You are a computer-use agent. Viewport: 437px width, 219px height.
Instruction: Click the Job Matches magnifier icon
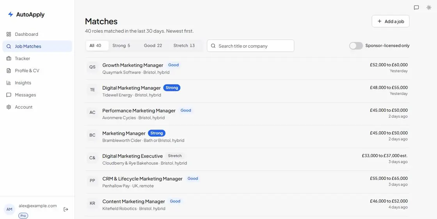[9, 46]
